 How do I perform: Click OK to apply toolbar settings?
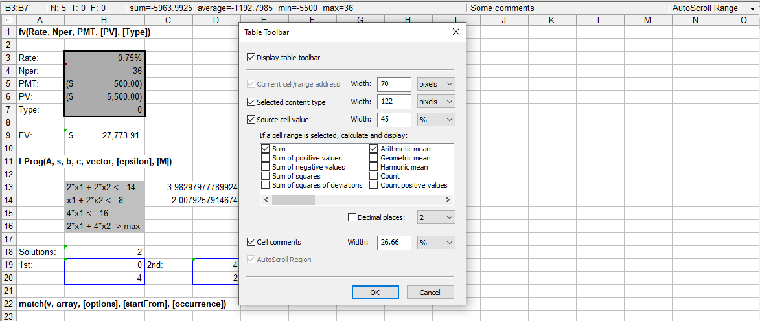point(374,293)
